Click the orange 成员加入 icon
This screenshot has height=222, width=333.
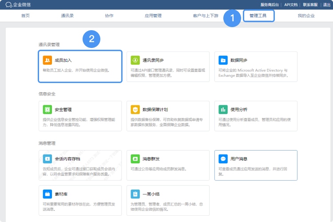pyautogui.click(x=48, y=60)
